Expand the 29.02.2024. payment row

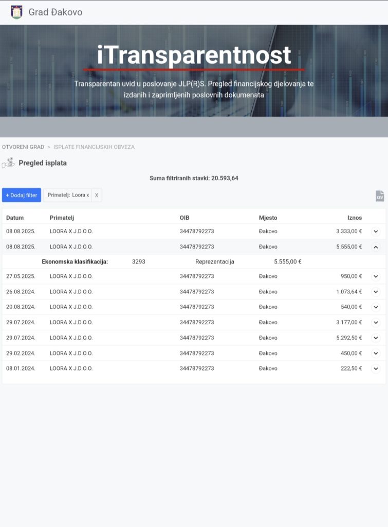point(376,353)
